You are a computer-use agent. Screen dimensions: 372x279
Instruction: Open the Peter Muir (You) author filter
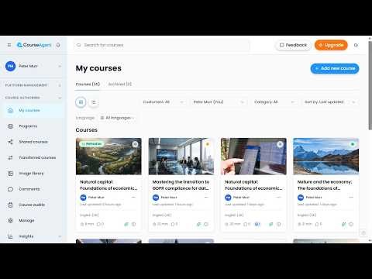tap(219, 102)
